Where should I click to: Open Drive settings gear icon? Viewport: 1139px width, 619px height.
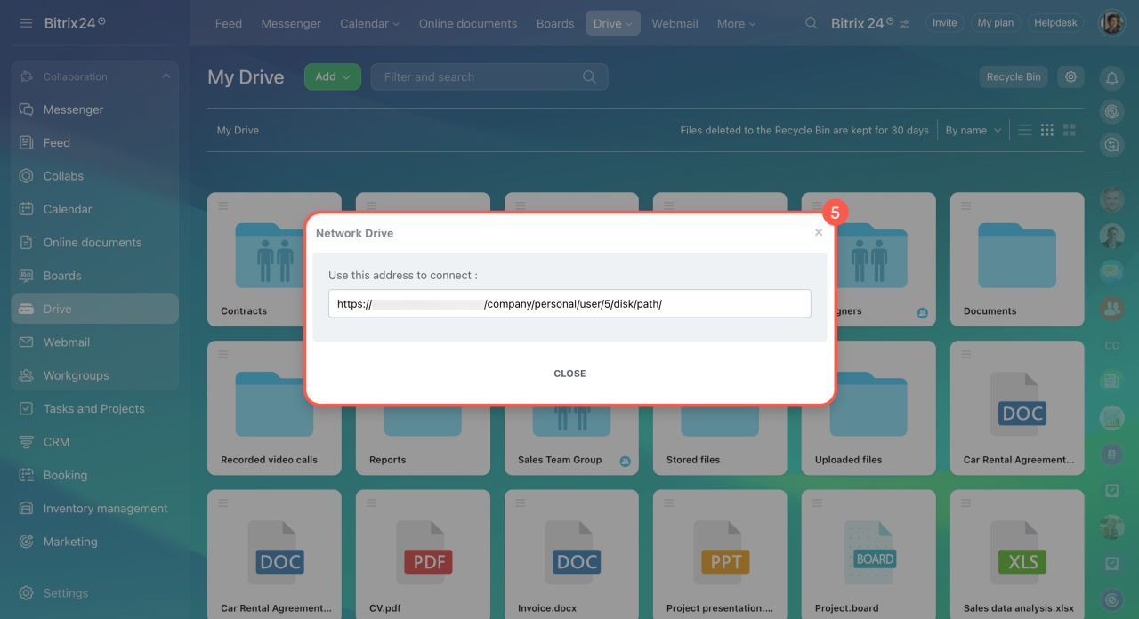(x=1070, y=76)
